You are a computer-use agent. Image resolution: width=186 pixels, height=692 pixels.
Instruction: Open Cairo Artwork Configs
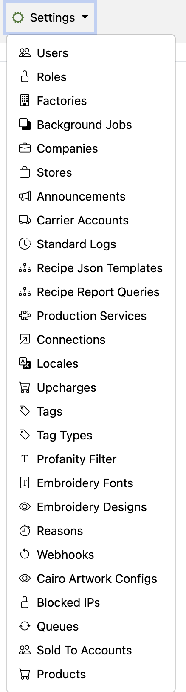coord(91,579)
